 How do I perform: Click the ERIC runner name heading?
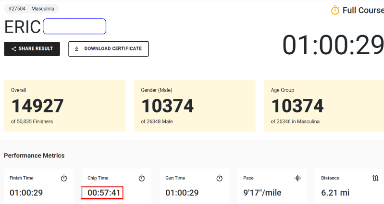tap(23, 27)
